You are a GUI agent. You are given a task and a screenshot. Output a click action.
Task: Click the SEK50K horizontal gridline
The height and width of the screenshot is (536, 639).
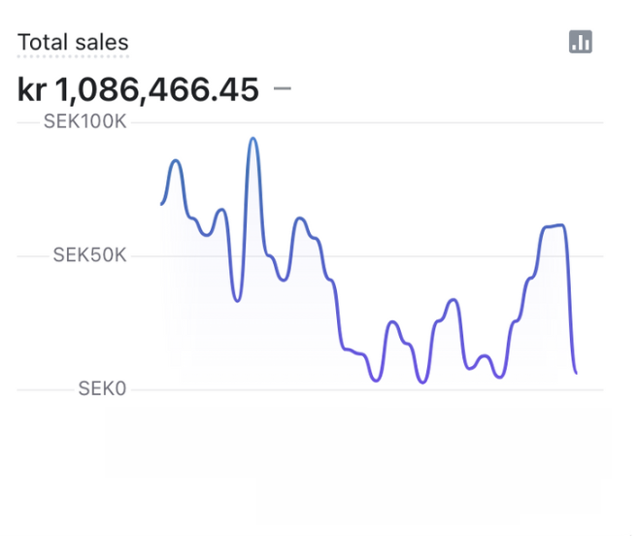(x=437, y=256)
